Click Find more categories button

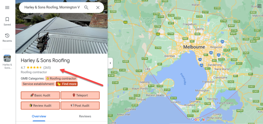67,84
